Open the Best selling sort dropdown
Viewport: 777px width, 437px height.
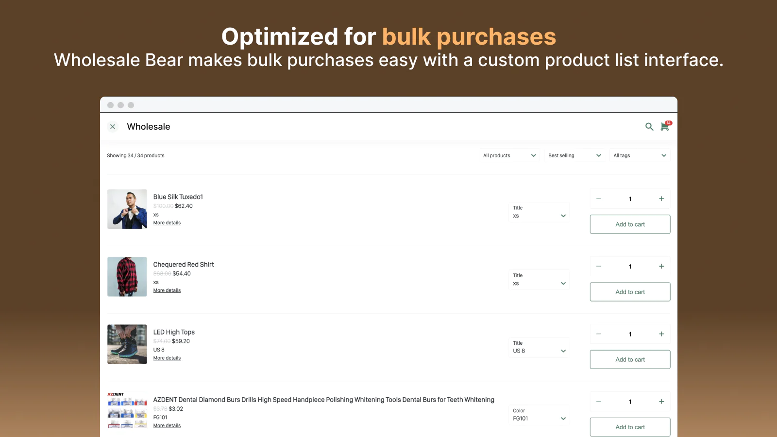tap(574, 155)
